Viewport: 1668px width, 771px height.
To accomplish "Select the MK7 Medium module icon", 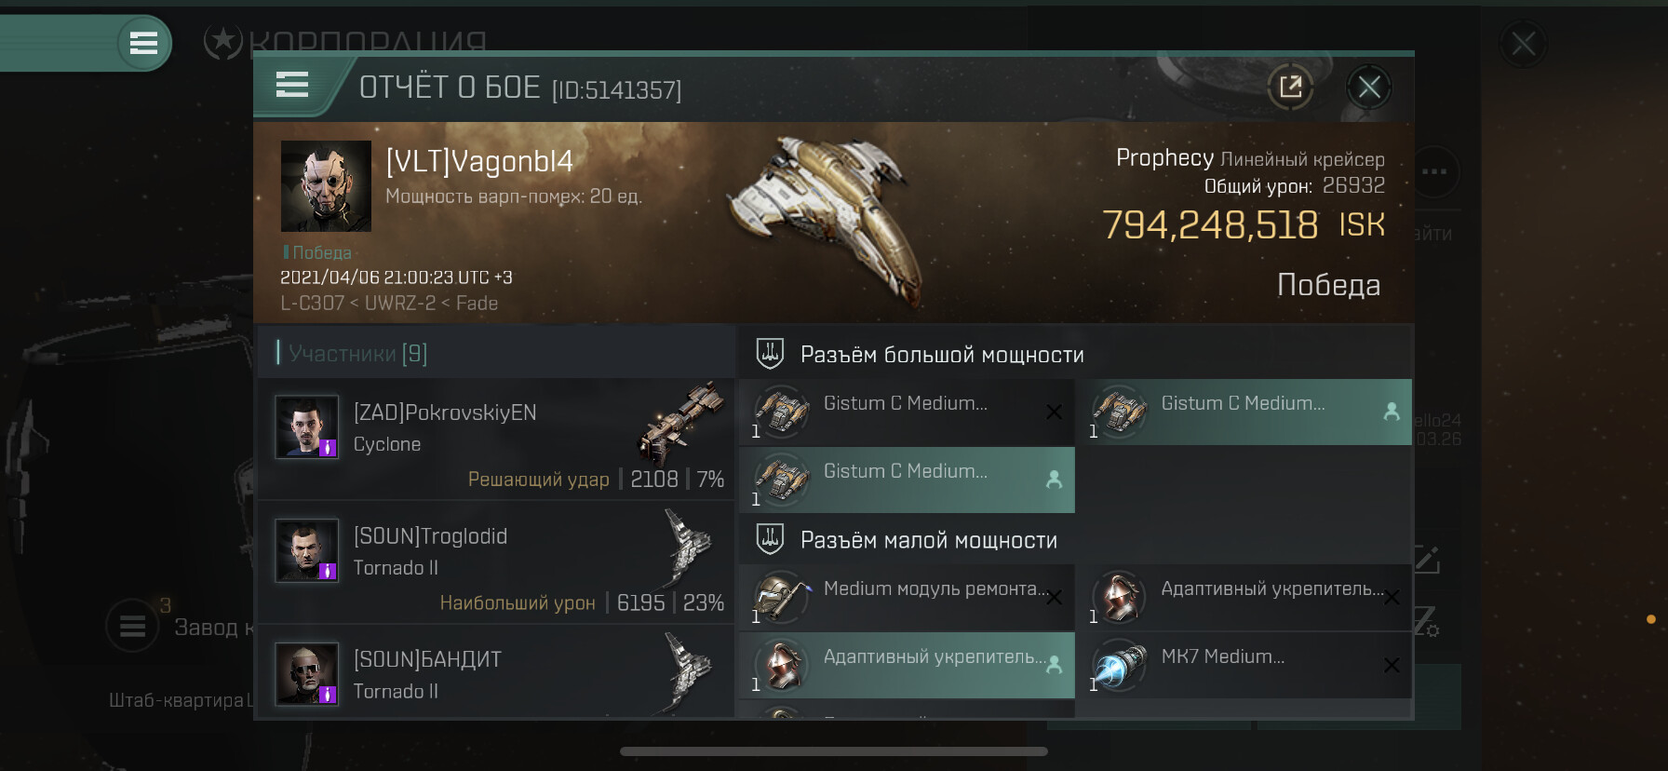I will click(1119, 664).
